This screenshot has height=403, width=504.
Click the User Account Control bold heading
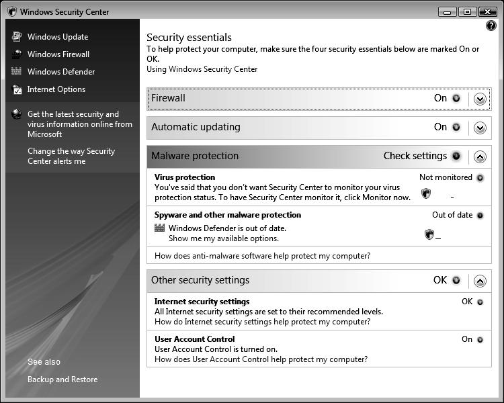click(194, 339)
